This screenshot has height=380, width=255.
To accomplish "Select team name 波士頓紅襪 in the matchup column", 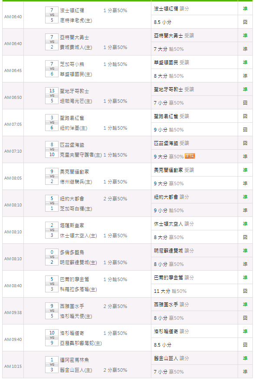I will 72,10.
